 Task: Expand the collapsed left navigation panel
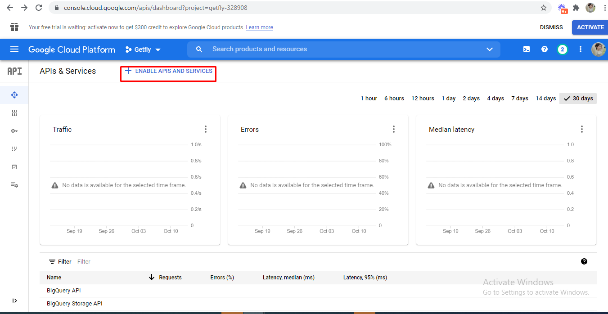click(14, 301)
